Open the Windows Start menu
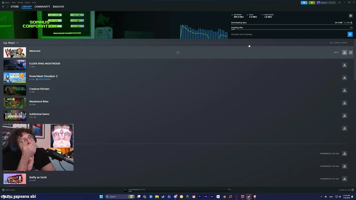Viewport: 356px width, 200px height. [x=101, y=197]
